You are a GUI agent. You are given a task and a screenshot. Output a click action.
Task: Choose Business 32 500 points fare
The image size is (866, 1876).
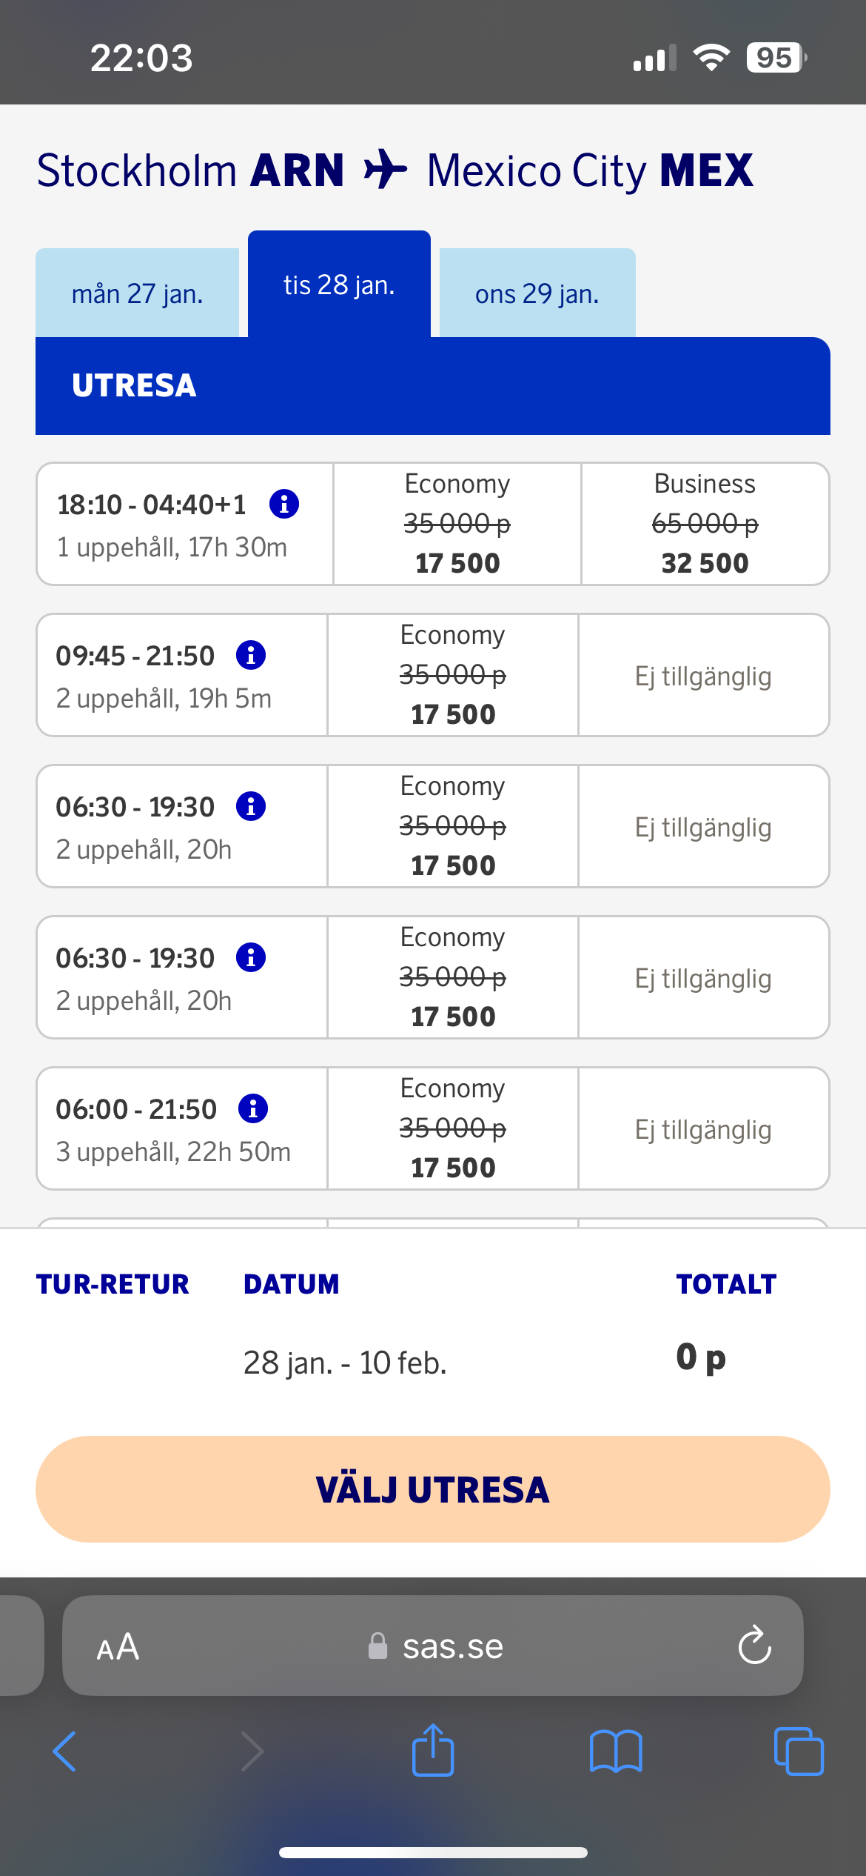coord(705,525)
